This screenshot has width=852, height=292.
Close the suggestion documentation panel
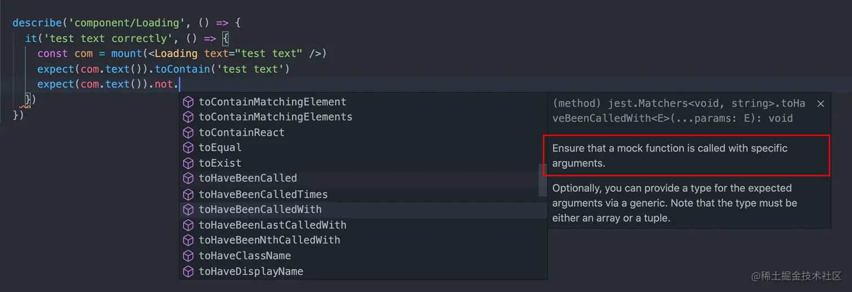click(820, 104)
